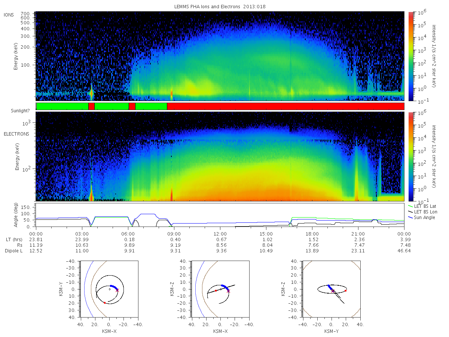Open the KSM-X versus KSM-Z orbit plot
This screenshot has width=449, height=337.
pyautogui.click(x=220, y=289)
